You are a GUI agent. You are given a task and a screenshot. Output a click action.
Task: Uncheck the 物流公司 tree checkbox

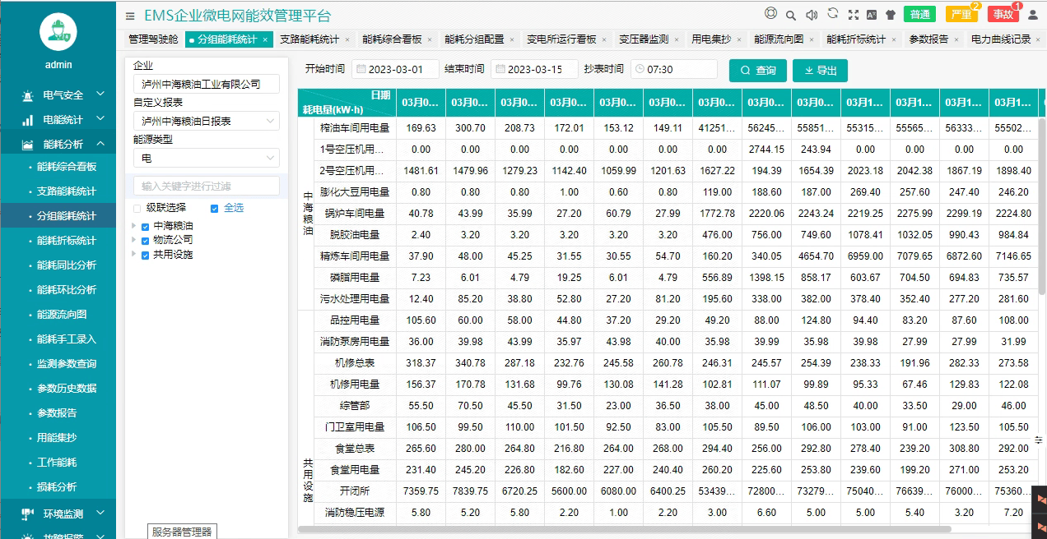(145, 241)
